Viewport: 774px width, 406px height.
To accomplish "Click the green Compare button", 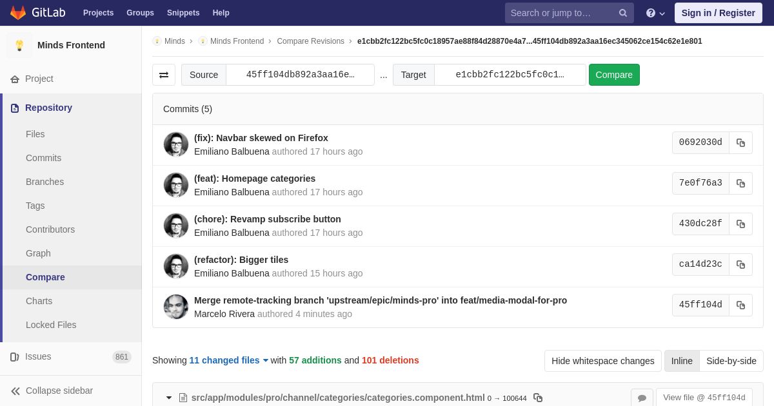I will pyautogui.click(x=614, y=75).
